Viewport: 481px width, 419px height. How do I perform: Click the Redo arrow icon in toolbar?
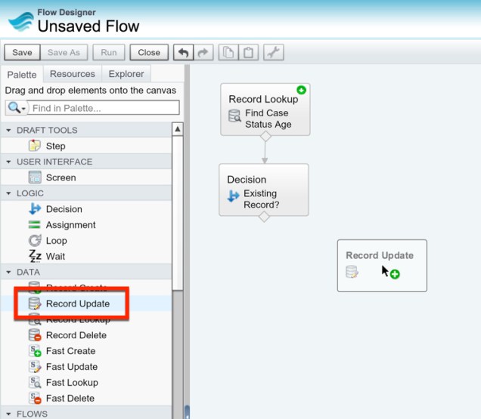click(x=202, y=53)
